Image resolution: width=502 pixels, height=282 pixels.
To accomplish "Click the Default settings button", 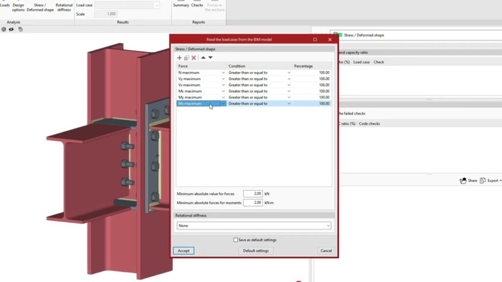I will pos(255,251).
